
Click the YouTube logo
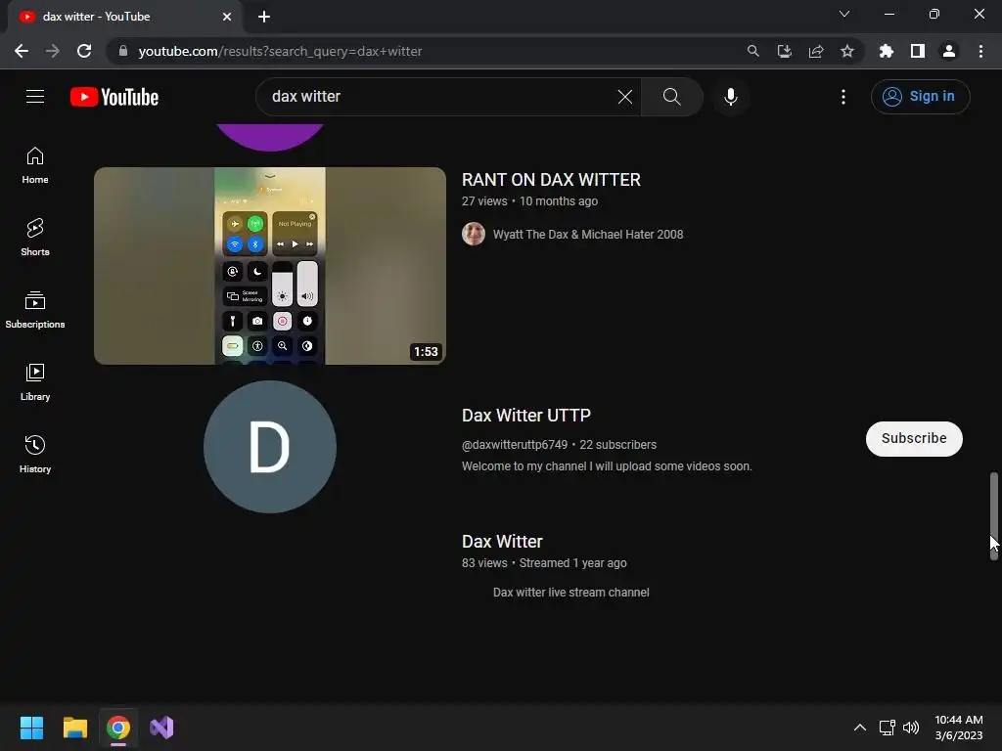(x=114, y=97)
